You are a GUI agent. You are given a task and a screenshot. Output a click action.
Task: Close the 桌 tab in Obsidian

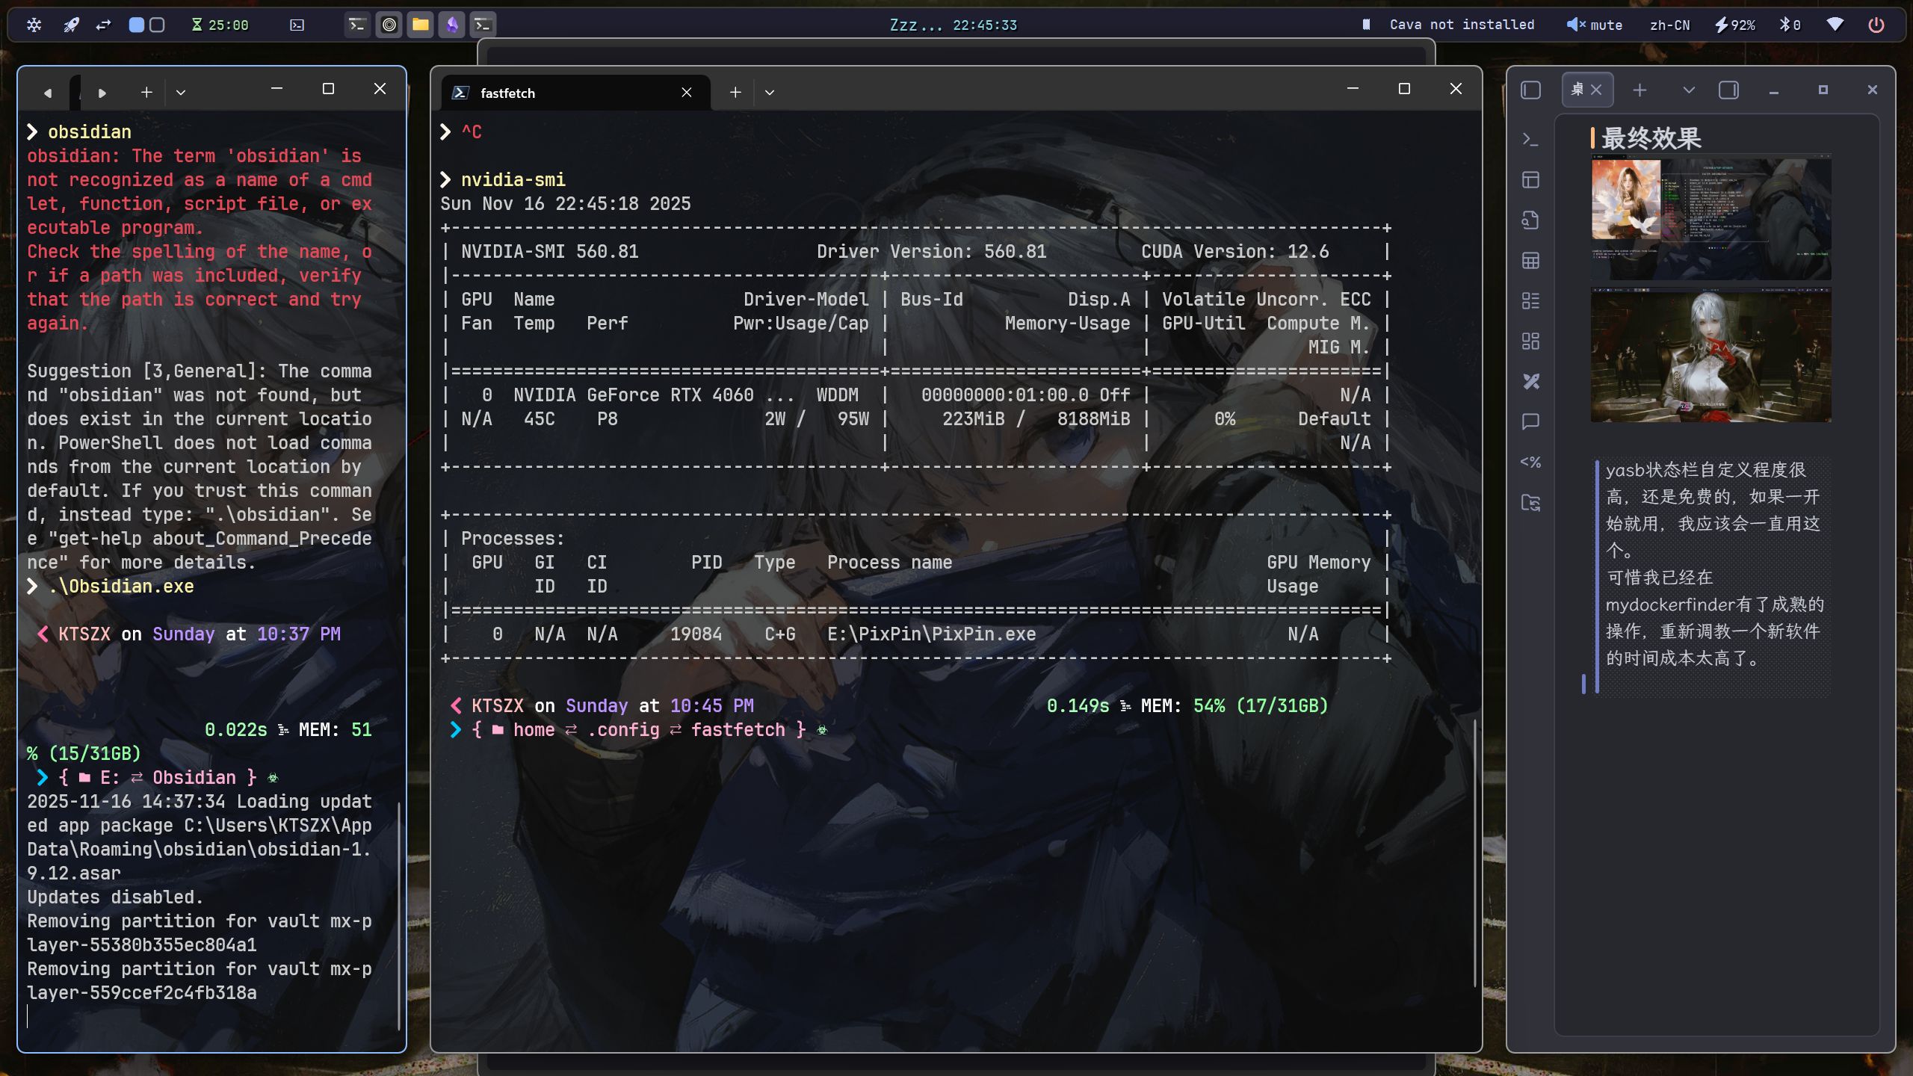coord(1596,90)
